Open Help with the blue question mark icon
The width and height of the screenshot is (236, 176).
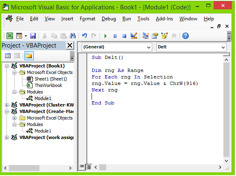pos(186,36)
